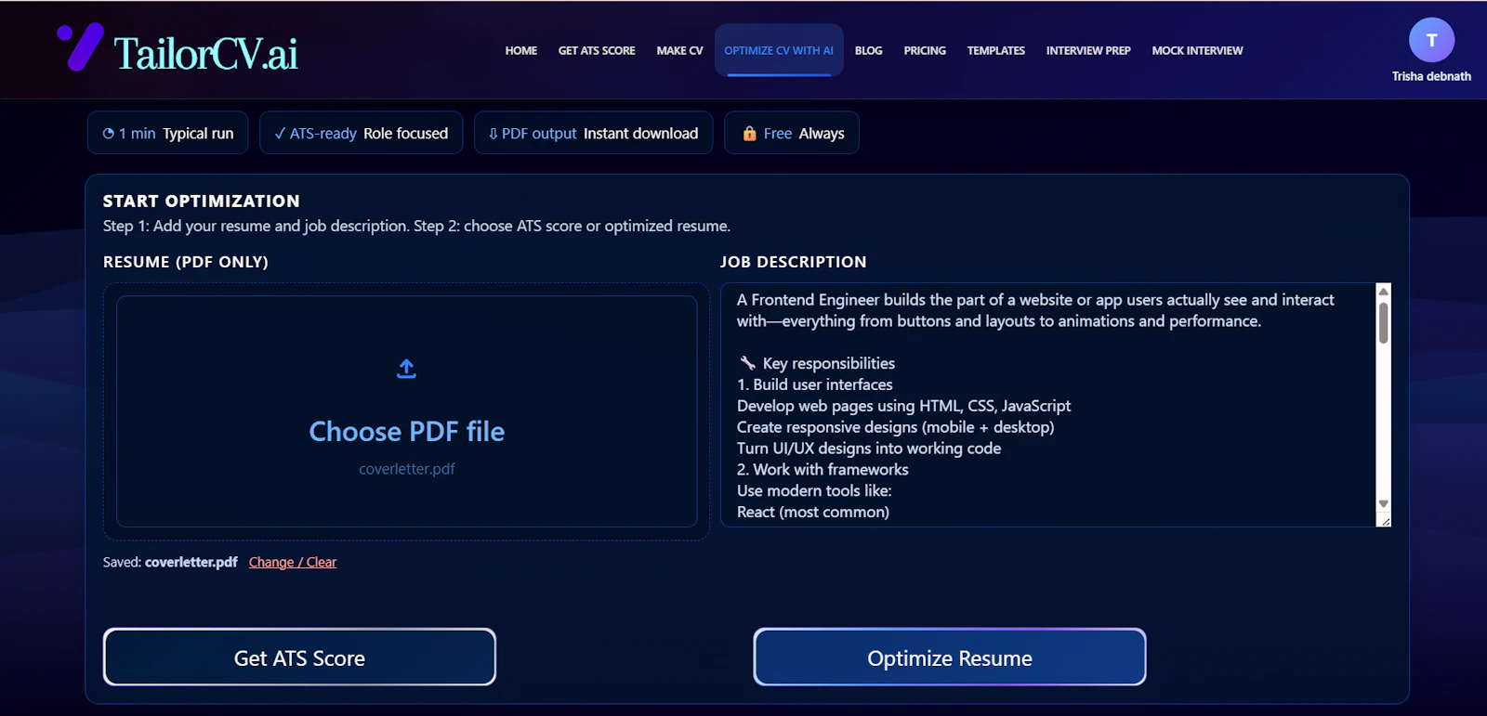Click the Free Always badge

point(792,134)
